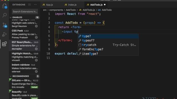Screen dimensions: 177x99
Task: Click the JS file icon in breadcrumb
Action: click(x=80, y=10)
